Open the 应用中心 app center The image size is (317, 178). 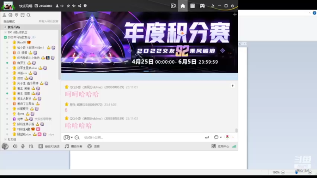tap(220, 146)
